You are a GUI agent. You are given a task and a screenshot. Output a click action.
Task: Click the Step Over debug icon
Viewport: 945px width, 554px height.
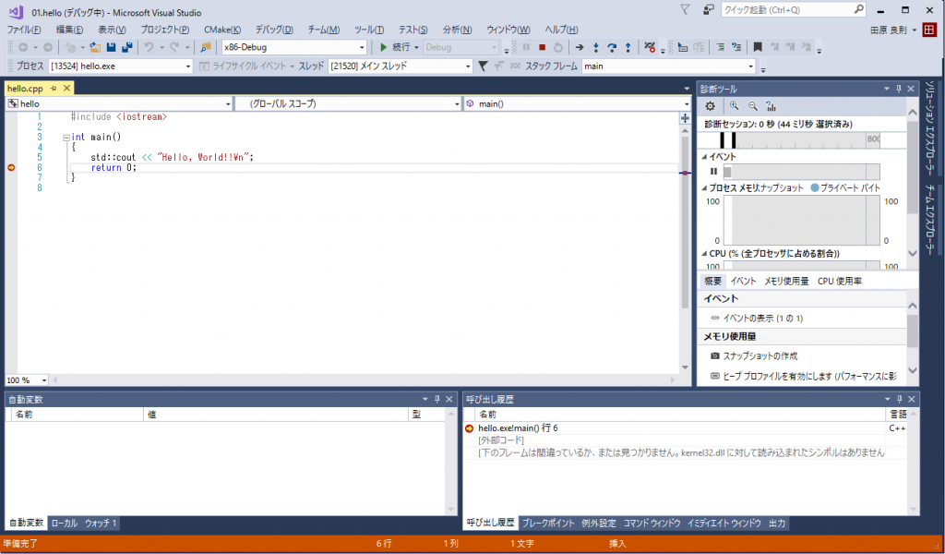pos(612,47)
